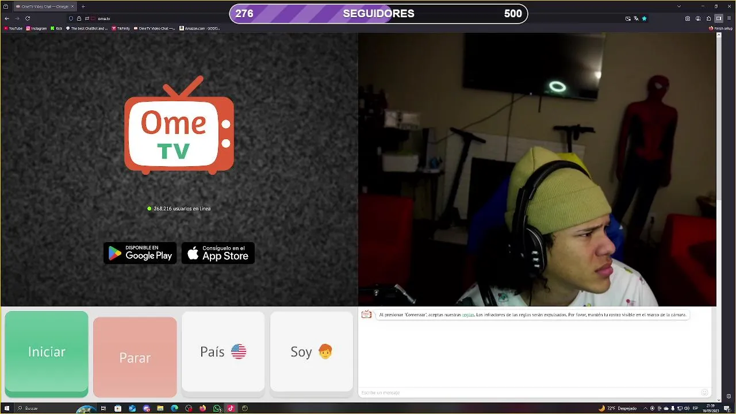This screenshot has height=414, width=736.
Task: Open Firefox View in the tab bar
Action: 6,6
